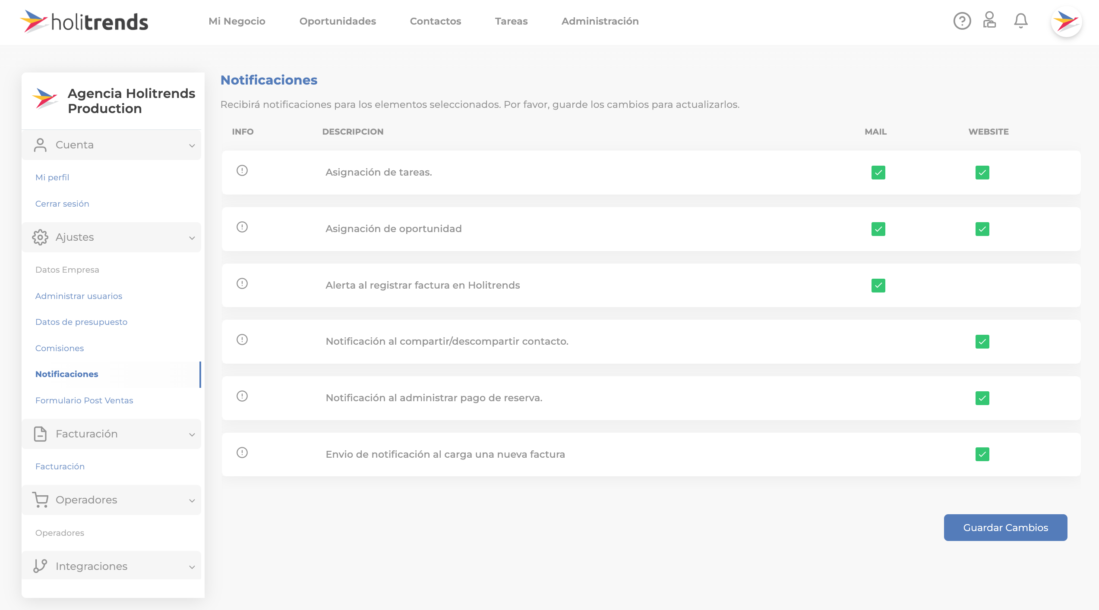Image resolution: width=1099 pixels, height=610 pixels.
Task: Uncheck Mail for Asignación de tareas
Action: coord(878,173)
